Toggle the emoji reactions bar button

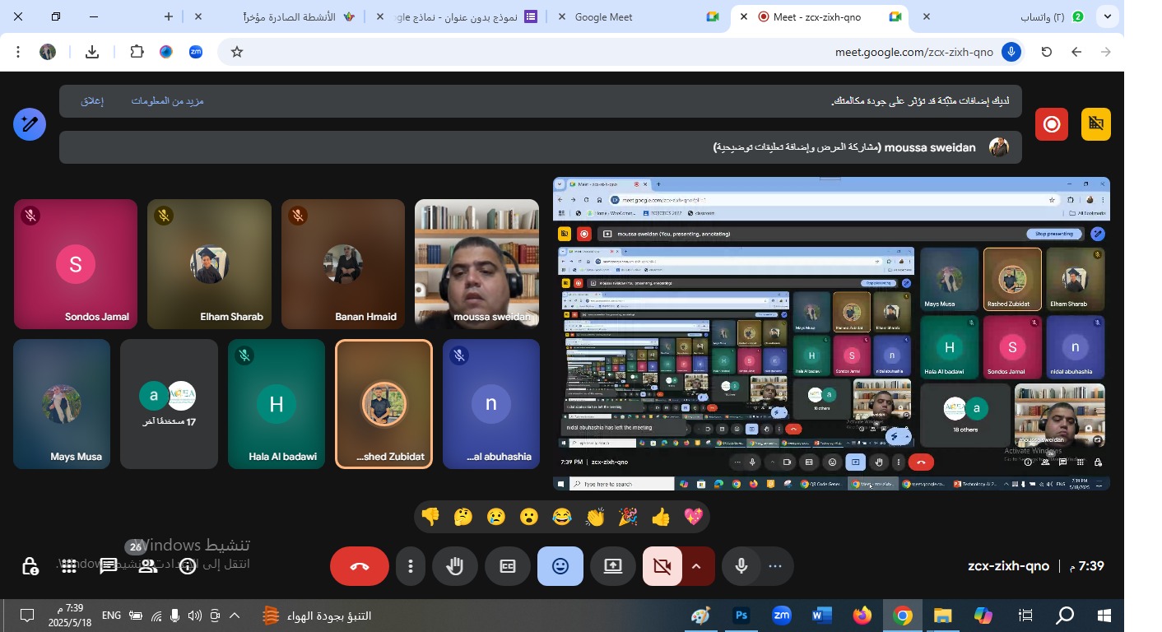(560, 566)
